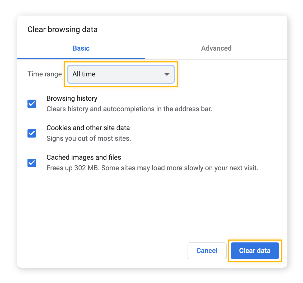
Task: Click the Clear browsing data title
Action: coord(62,30)
